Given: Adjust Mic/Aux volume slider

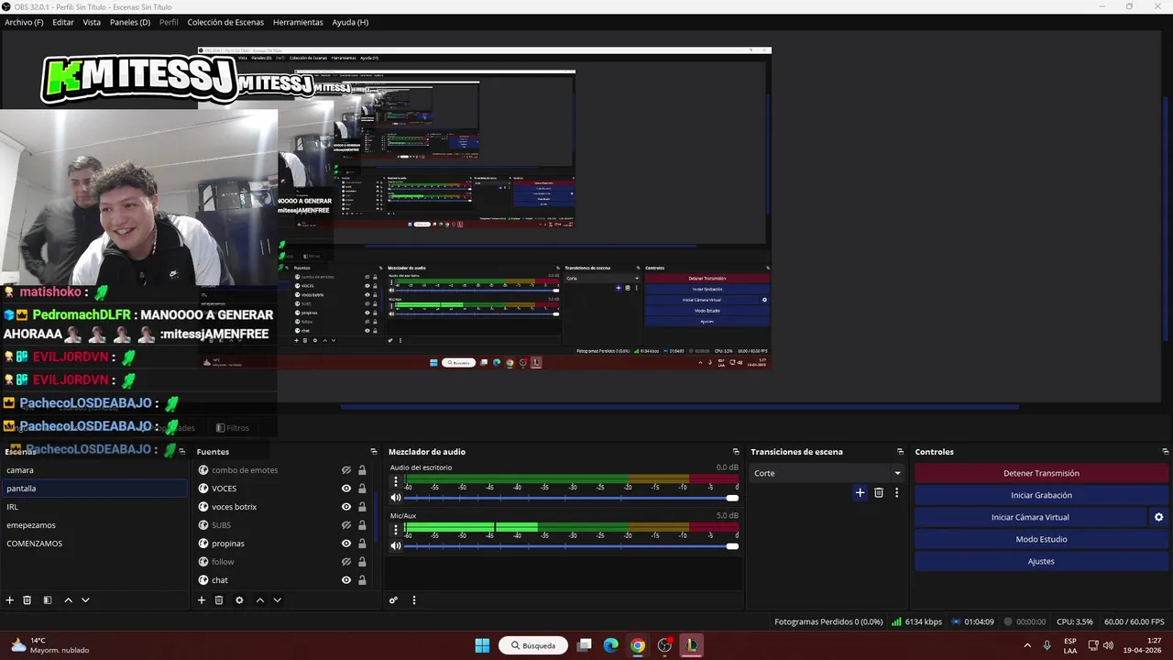Looking at the screenshot, I should pyautogui.click(x=571, y=545).
